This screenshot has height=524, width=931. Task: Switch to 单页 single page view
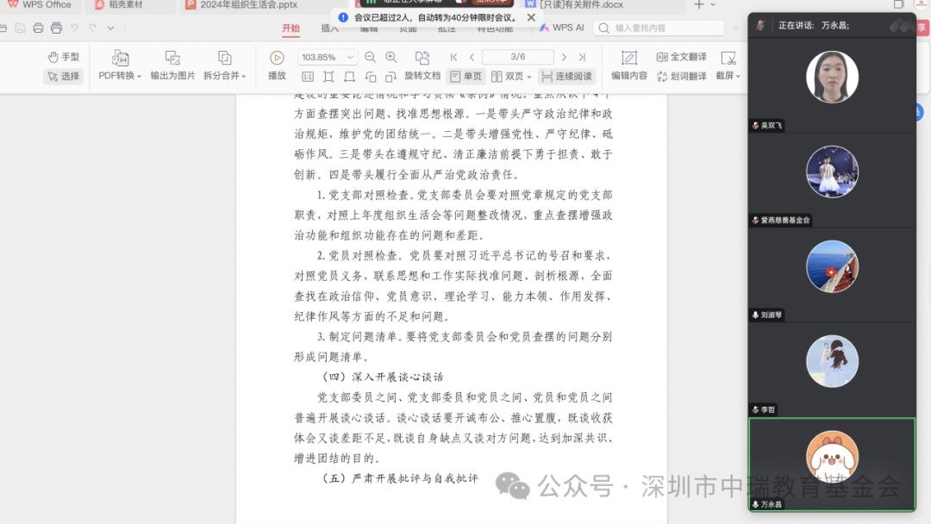coord(466,76)
